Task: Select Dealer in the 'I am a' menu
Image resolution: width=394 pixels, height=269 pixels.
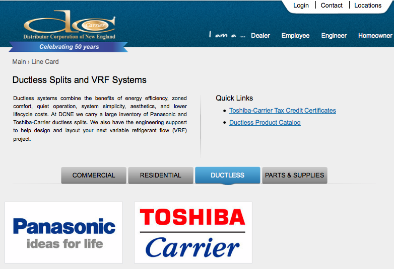Action: (260, 36)
